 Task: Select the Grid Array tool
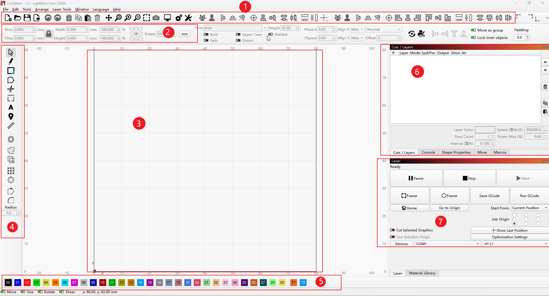11,171
